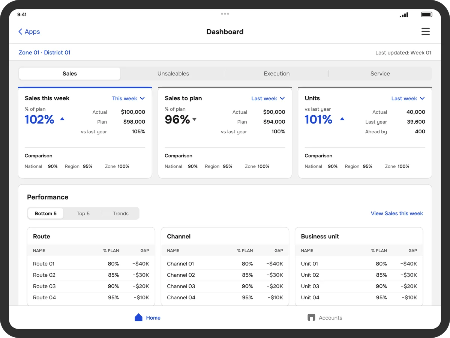Tap the down triangle next to 96%
This screenshot has height=338, width=450.
(x=194, y=119)
